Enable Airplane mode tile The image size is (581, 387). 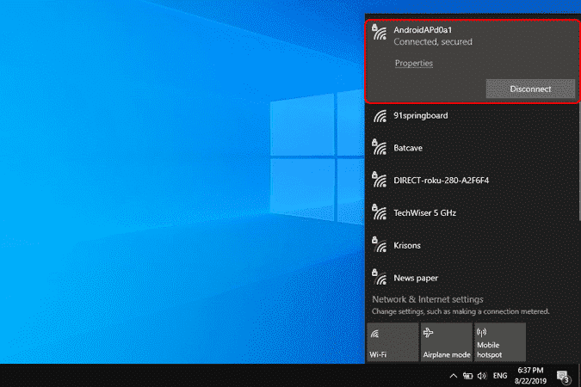(x=444, y=341)
